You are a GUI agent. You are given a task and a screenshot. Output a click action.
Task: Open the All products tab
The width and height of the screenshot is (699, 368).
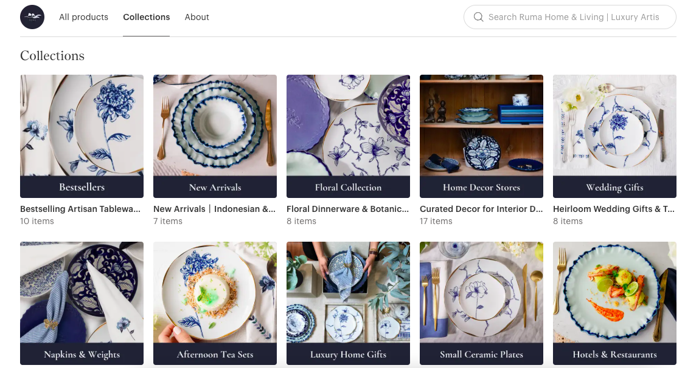[84, 17]
